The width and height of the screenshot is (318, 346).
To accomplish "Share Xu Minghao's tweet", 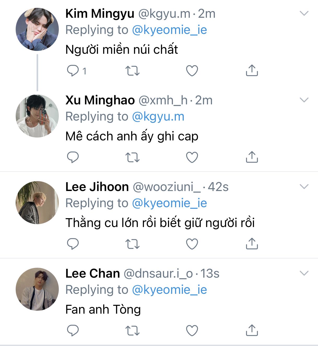I will 252,157.
